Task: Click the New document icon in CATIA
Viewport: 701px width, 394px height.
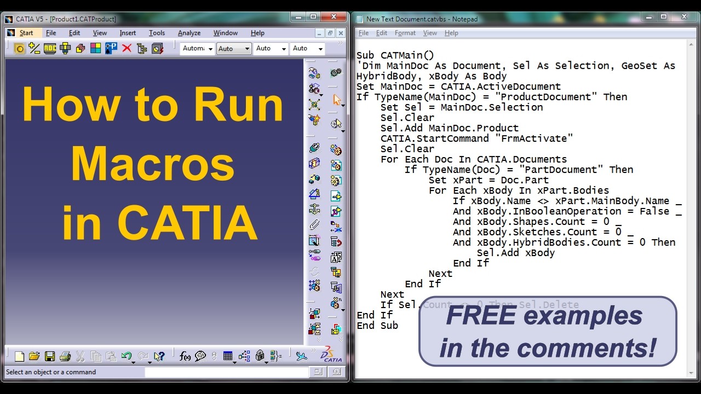Action: [19, 357]
